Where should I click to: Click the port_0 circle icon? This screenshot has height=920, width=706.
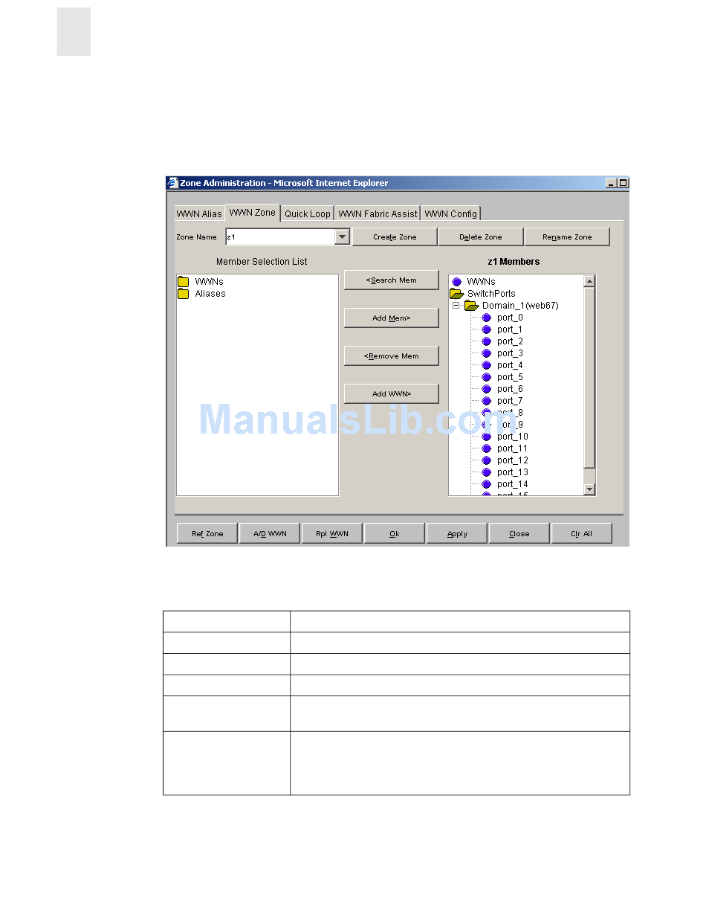[x=487, y=318]
